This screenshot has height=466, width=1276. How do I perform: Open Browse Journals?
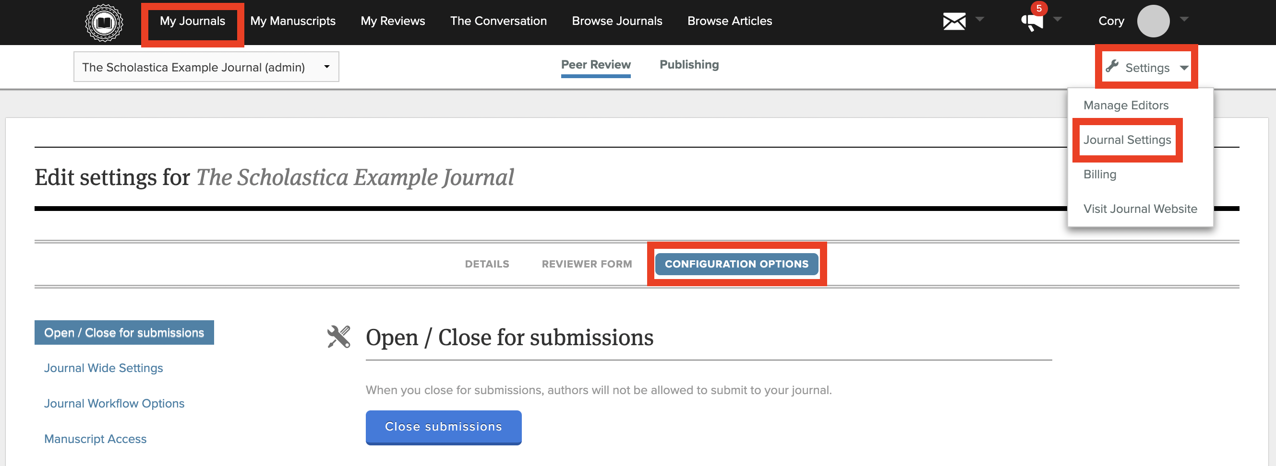pos(617,21)
